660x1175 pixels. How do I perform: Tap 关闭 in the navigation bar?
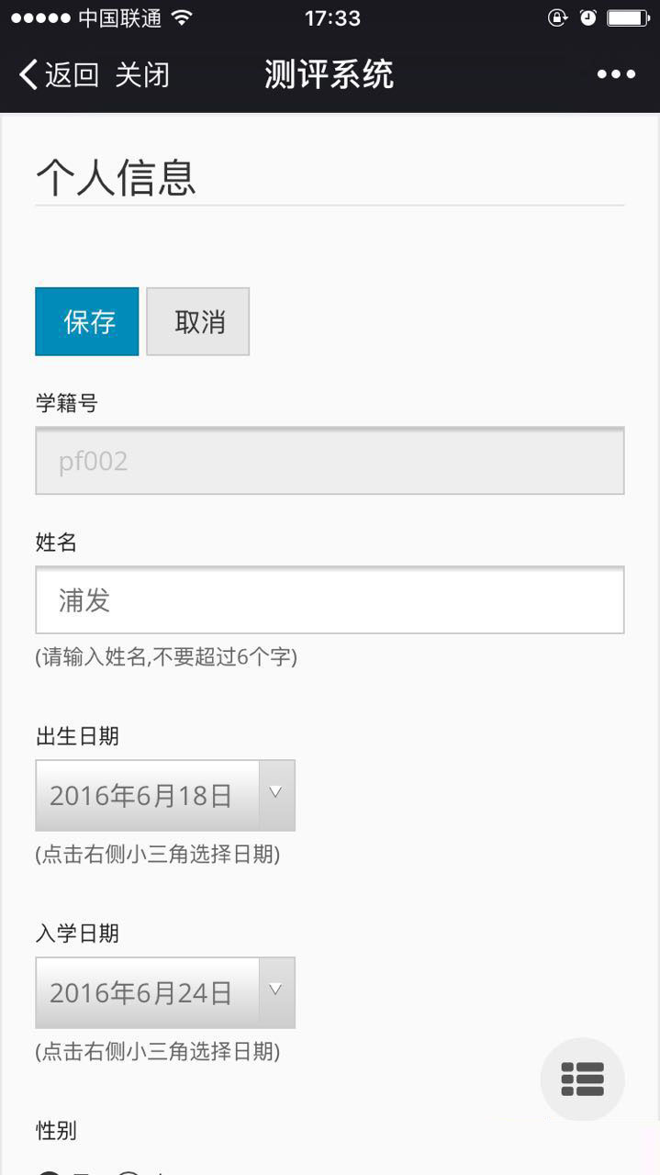[142, 74]
